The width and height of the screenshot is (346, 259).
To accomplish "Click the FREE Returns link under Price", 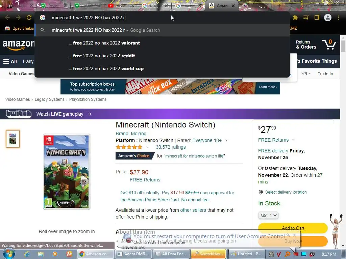I will 145,180.
